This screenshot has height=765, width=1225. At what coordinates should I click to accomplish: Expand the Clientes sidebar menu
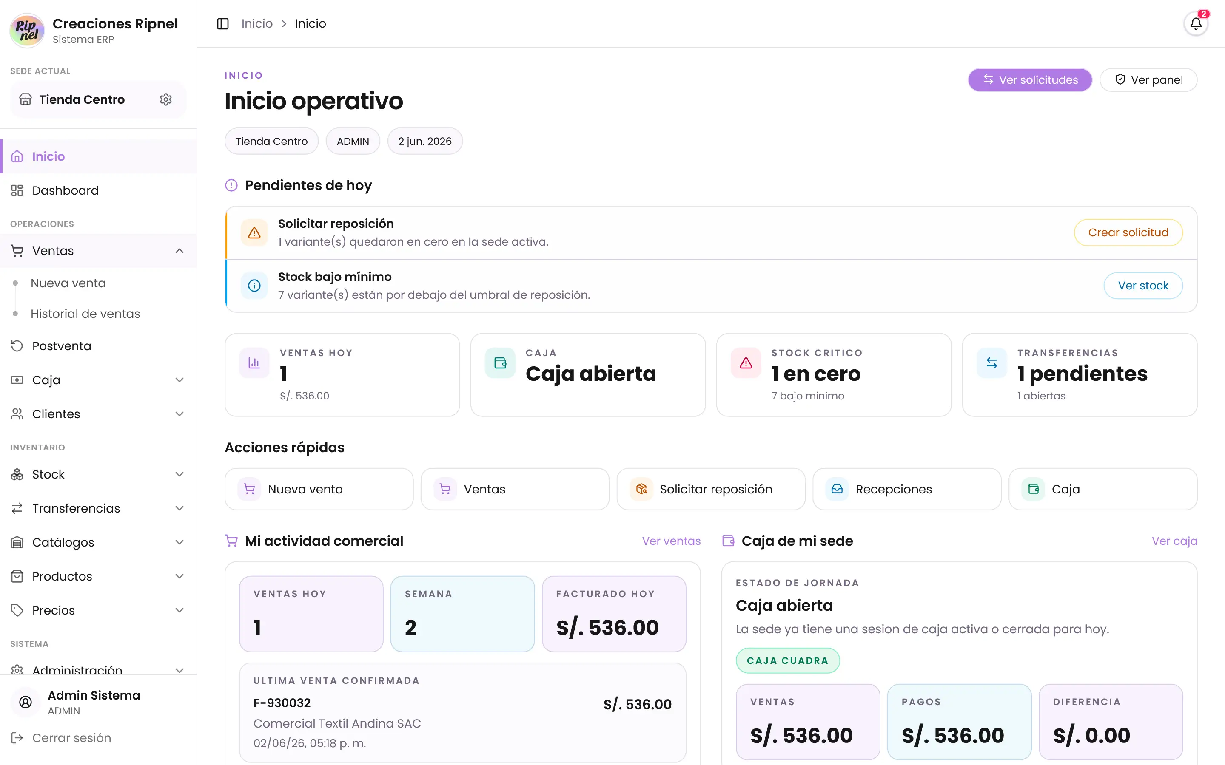coord(179,414)
